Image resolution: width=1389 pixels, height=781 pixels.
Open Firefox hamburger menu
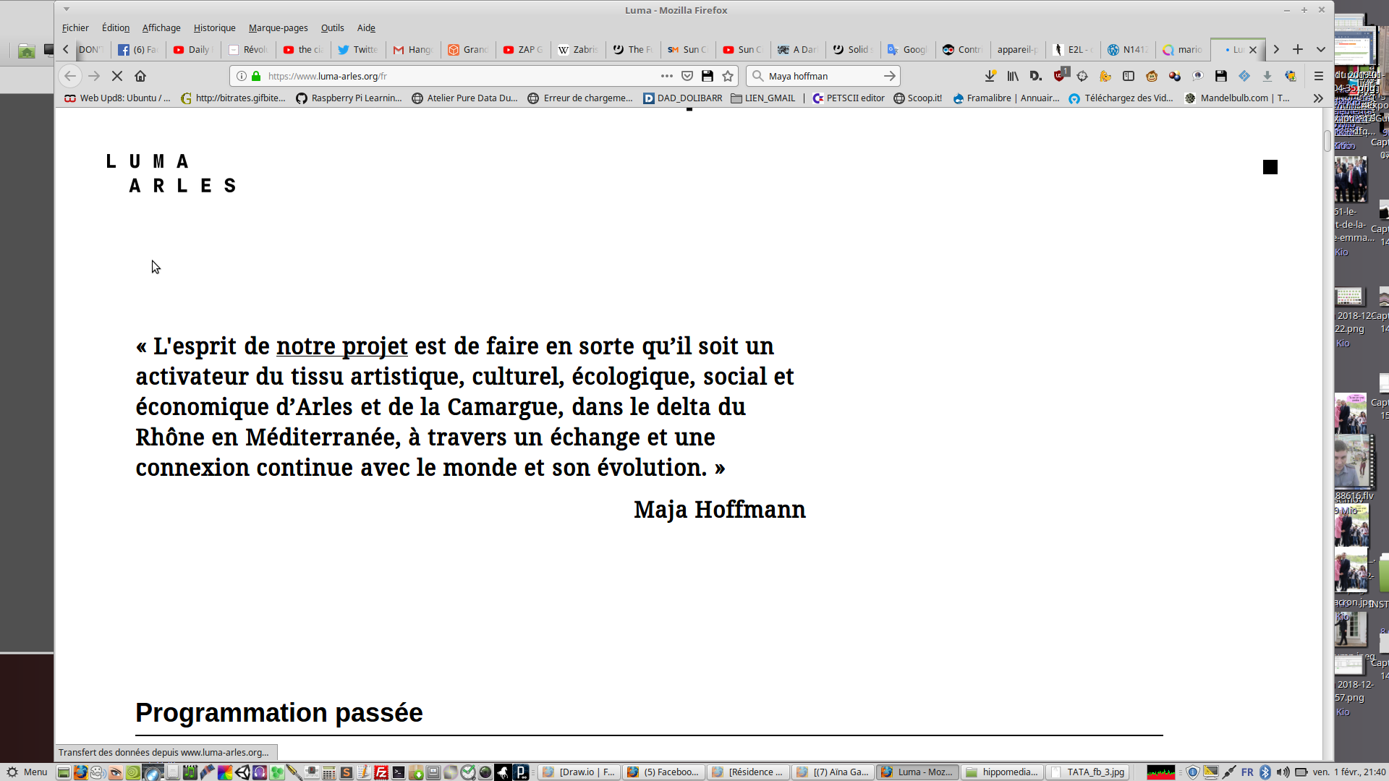tap(1318, 76)
